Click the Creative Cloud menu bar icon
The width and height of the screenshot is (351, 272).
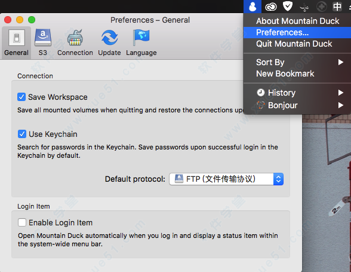pos(271,7)
